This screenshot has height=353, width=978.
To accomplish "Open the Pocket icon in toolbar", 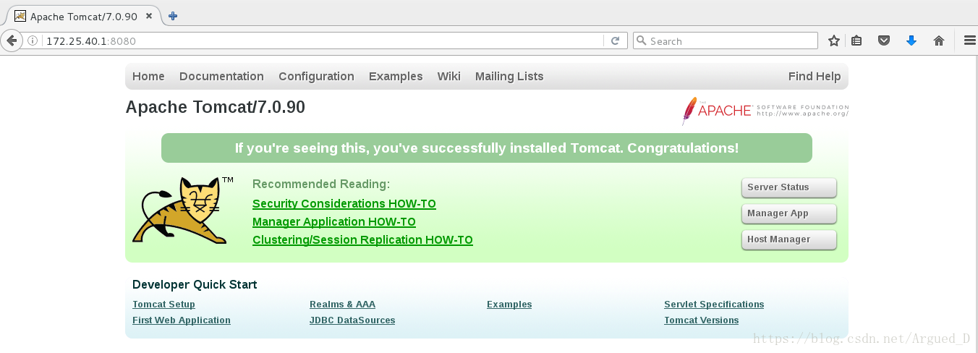I will tap(884, 41).
